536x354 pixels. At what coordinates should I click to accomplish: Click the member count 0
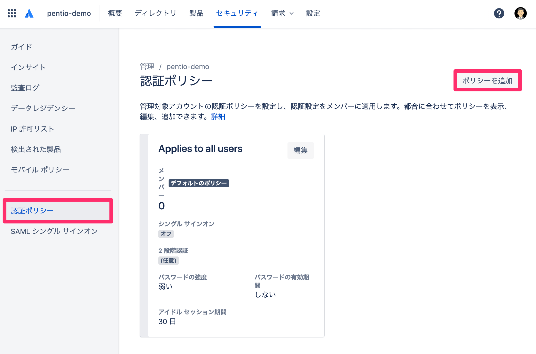pos(161,206)
